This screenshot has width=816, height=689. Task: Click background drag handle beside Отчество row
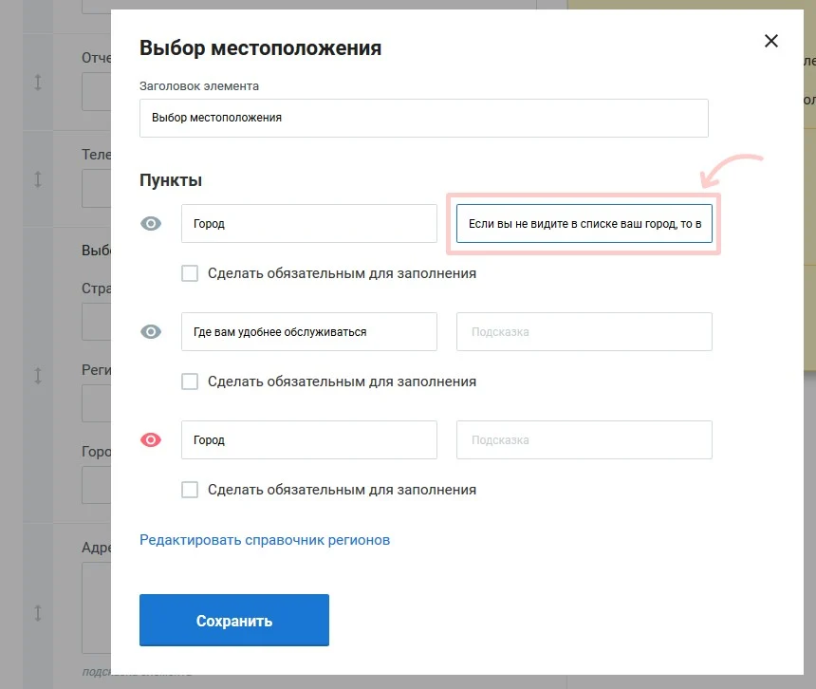pyautogui.click(x=38, y=83)
